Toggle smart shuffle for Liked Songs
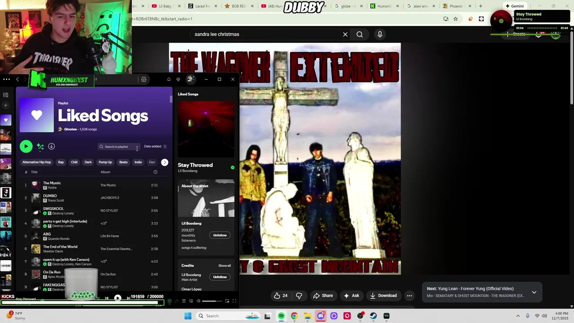574x323 pixels. coord(40,146)
